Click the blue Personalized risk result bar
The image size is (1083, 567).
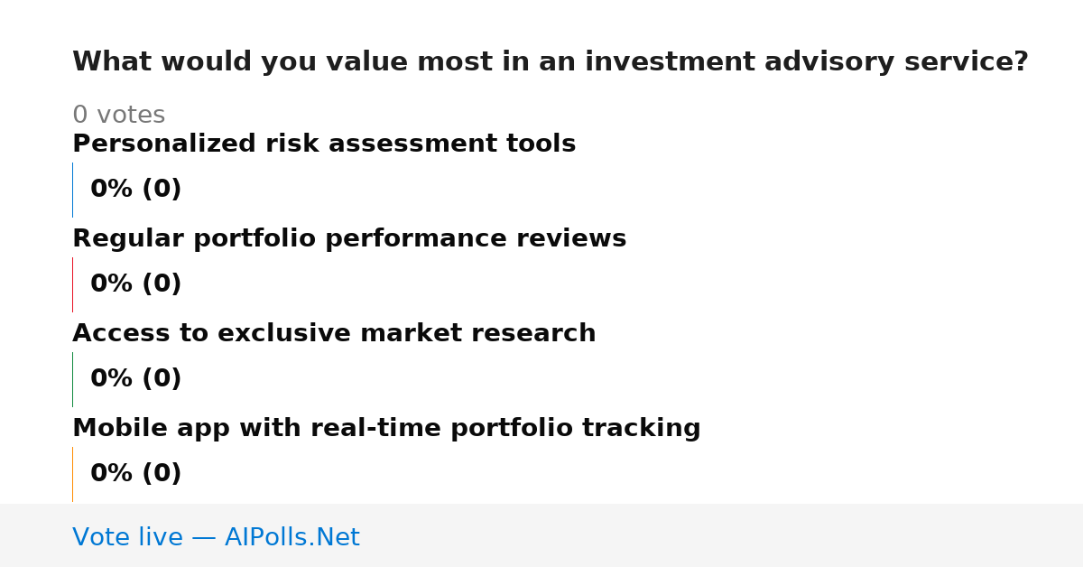click(x=72, y=190)
